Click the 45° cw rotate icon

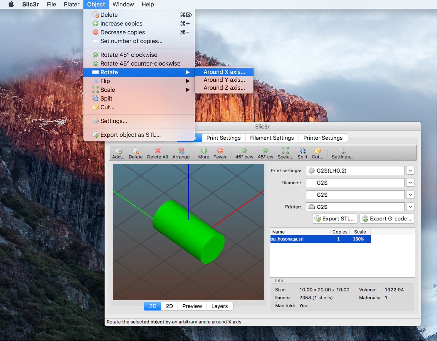pos(265,153)
